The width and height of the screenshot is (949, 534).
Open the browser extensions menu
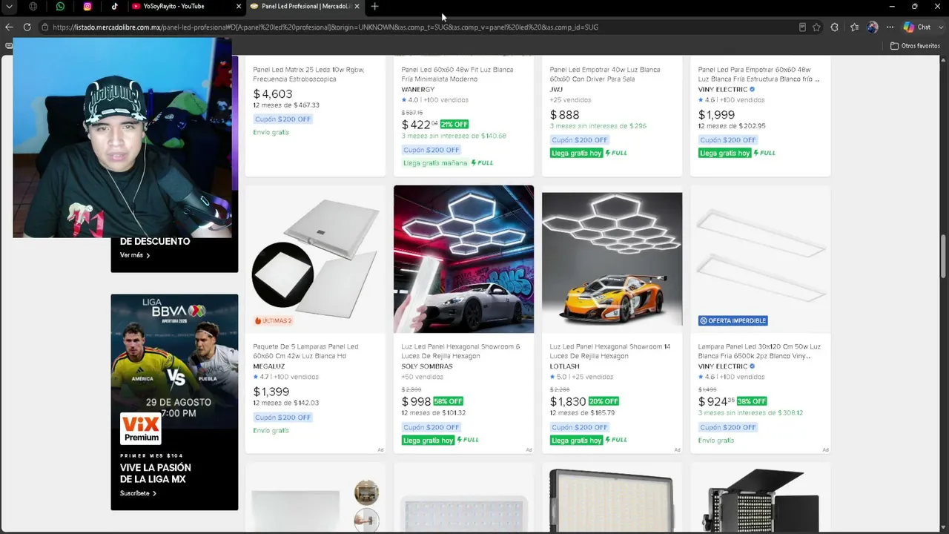835,27
